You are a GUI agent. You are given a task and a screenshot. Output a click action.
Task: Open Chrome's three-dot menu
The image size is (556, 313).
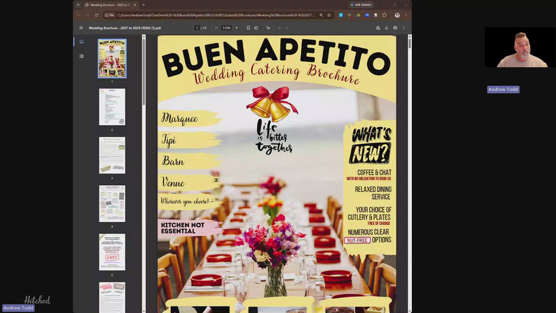tap(406, 15)
